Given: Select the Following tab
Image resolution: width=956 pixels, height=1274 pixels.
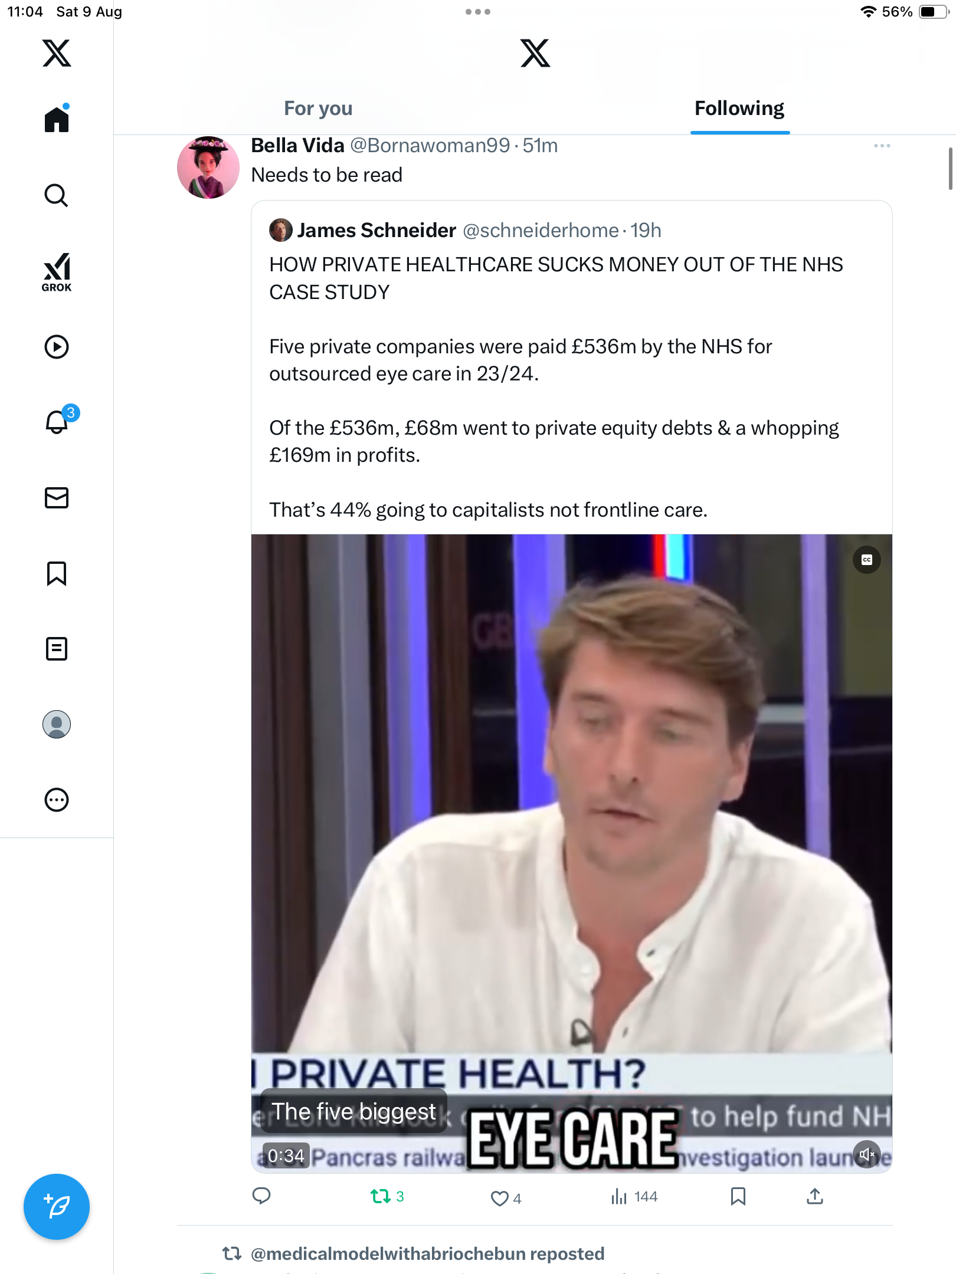Looking at the screenshot, I should pos(739,109).
